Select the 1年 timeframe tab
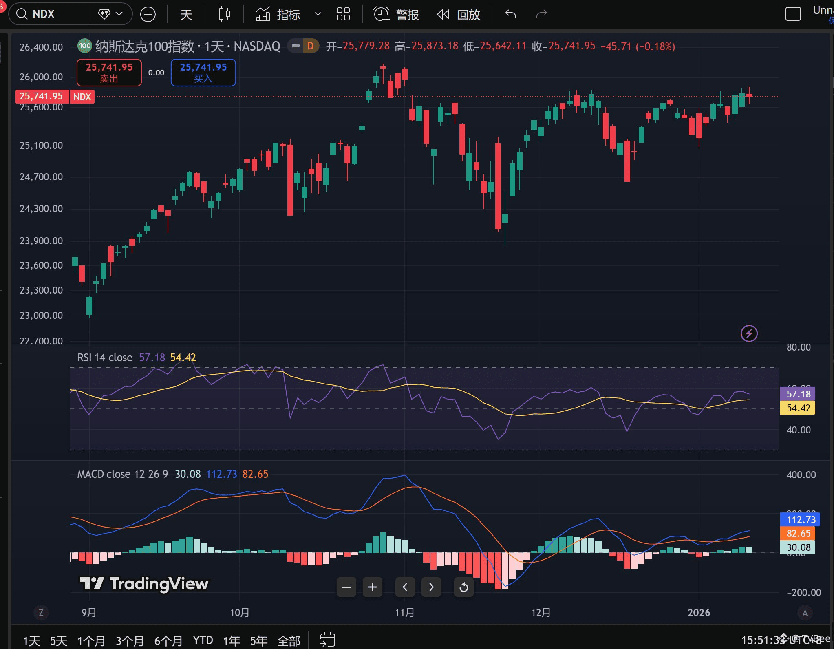This screenshot has height=649, width=834. pos(231,640)
